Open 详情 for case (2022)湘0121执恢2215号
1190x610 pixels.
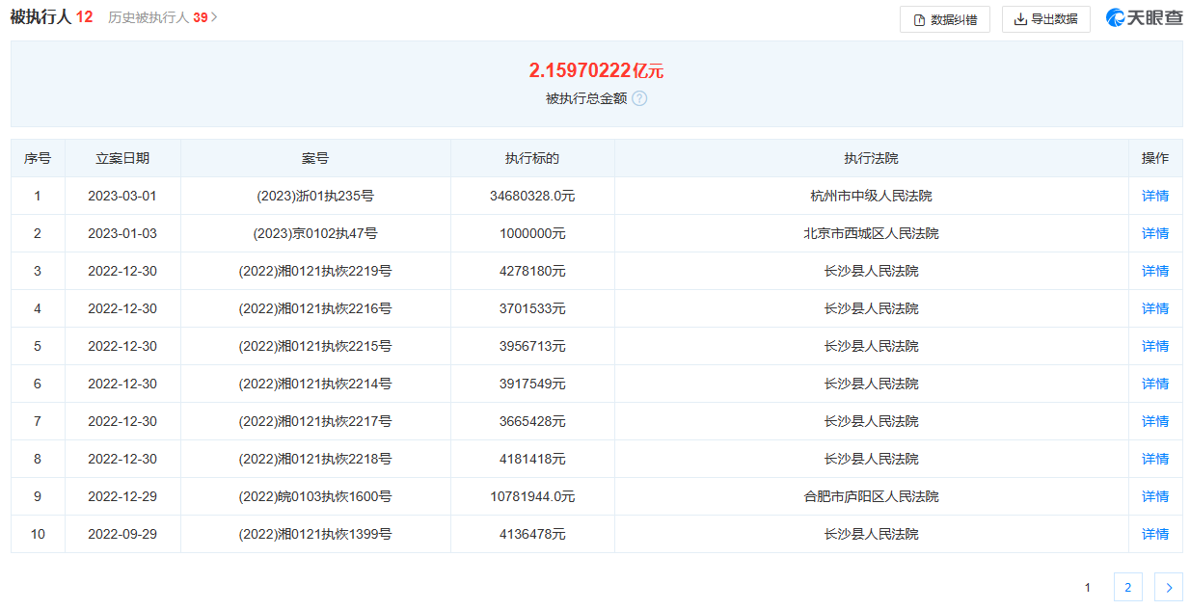click(1155, 346)
